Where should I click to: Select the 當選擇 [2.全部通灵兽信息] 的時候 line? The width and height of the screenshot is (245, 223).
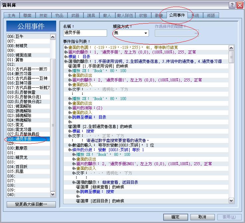[146, 127]
